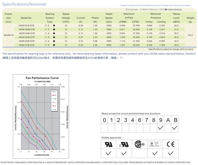This screenshot has height=165, width=198.
Task: Click the Fan Performance Curve chart title
Action: point(42,78)
